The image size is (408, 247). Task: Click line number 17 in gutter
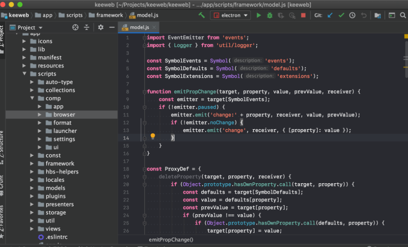pos(126,161)
